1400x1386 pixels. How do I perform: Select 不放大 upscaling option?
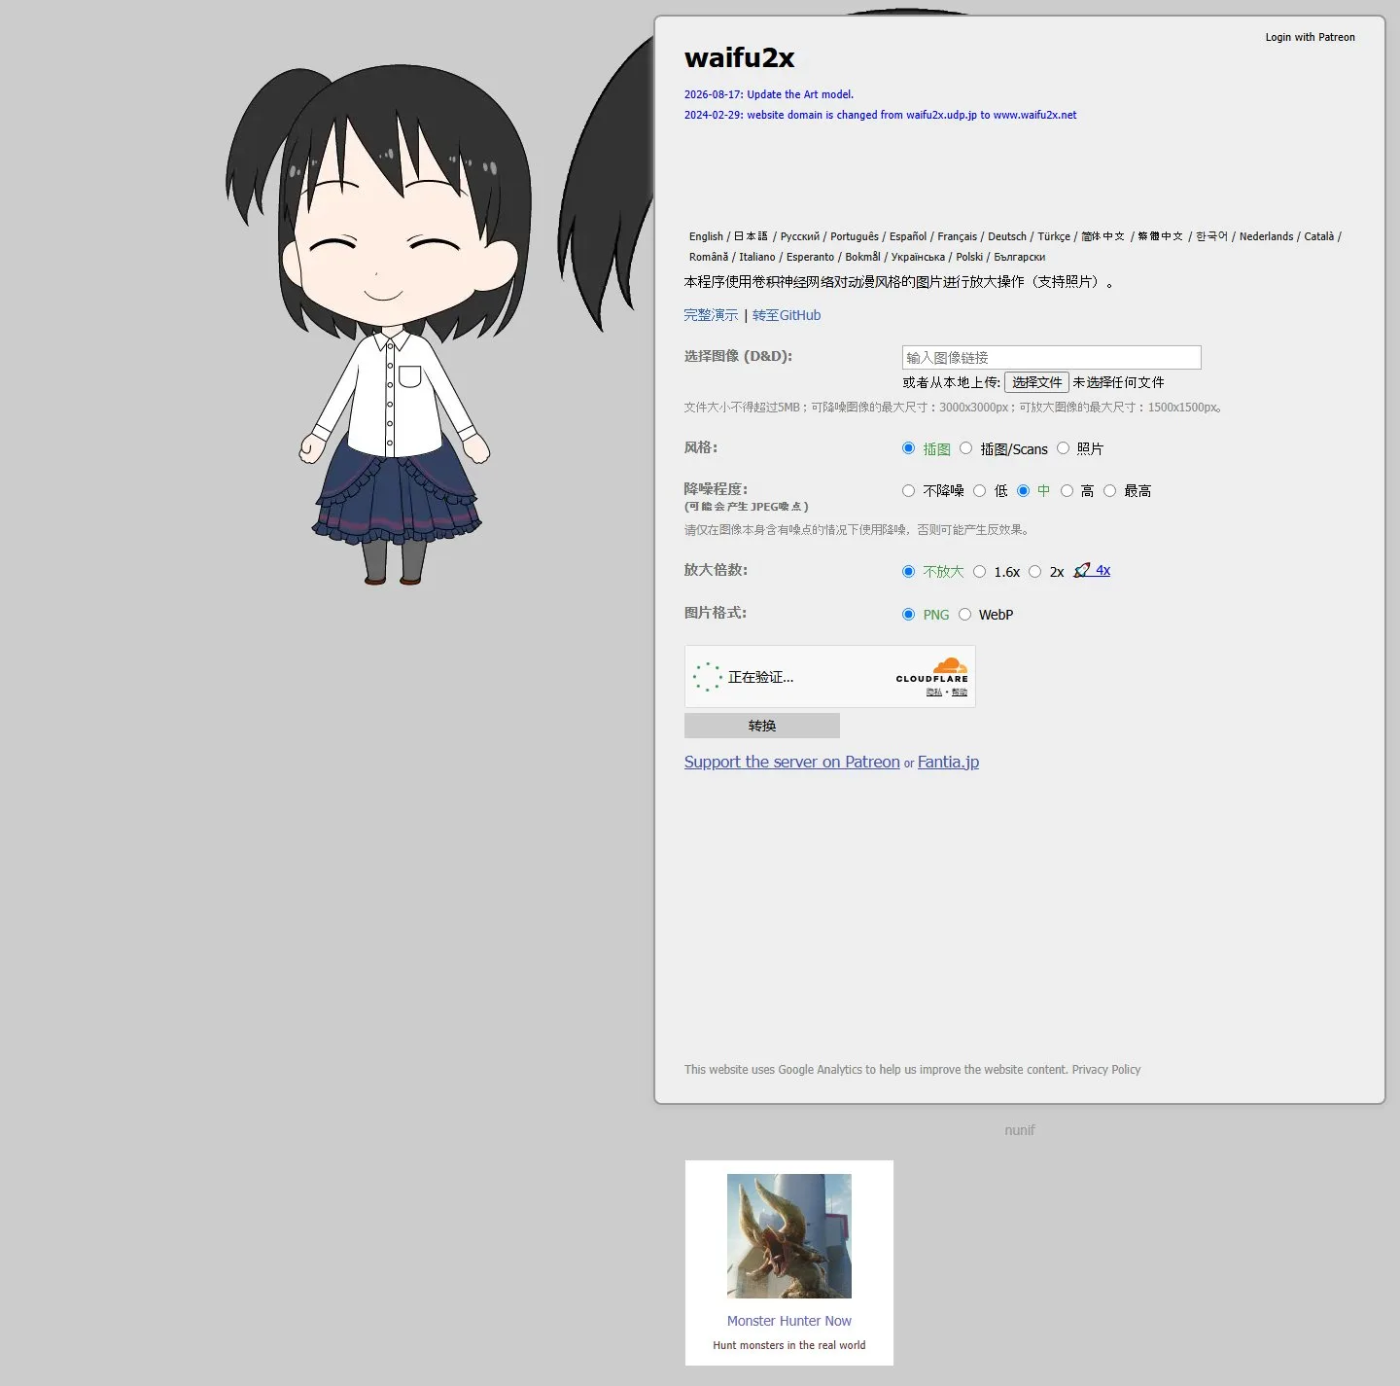click(908, 572)
